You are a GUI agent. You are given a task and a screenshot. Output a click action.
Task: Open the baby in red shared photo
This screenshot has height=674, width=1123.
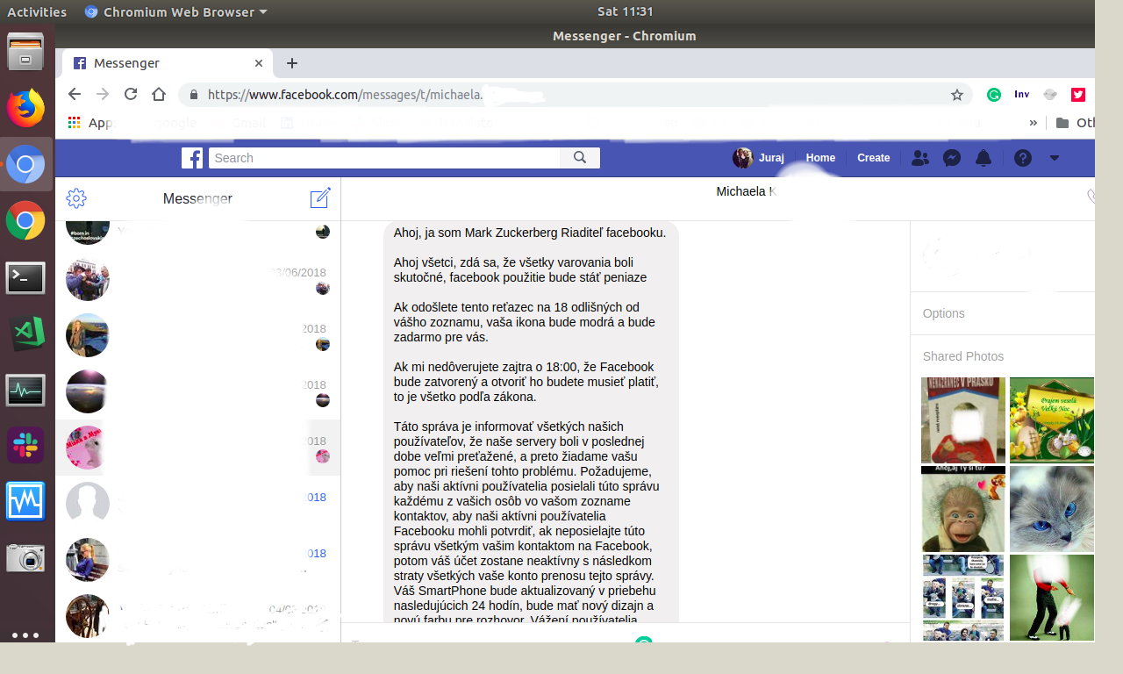[963, 419]
